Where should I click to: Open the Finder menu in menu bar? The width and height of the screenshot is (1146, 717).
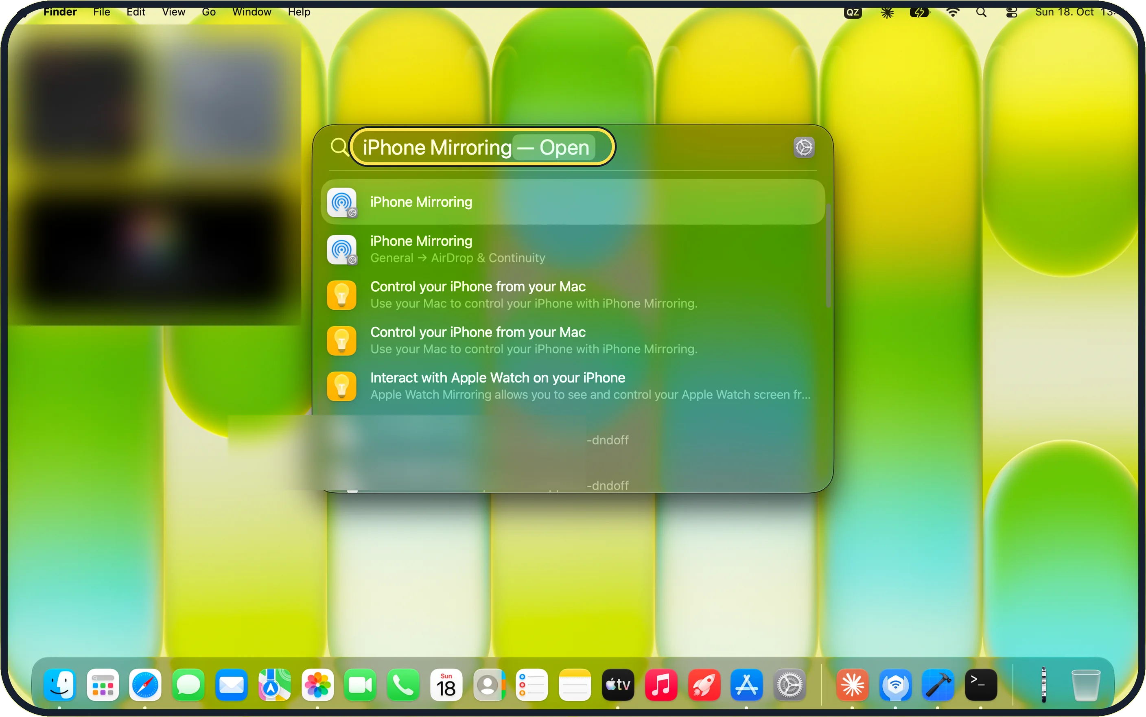60,12
